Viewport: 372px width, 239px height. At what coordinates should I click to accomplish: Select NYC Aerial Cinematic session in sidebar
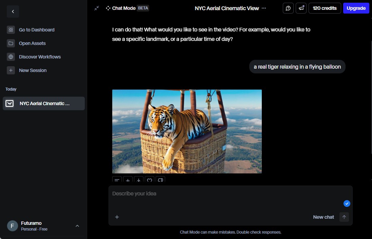pyautogui.click(x=44, y=103)
